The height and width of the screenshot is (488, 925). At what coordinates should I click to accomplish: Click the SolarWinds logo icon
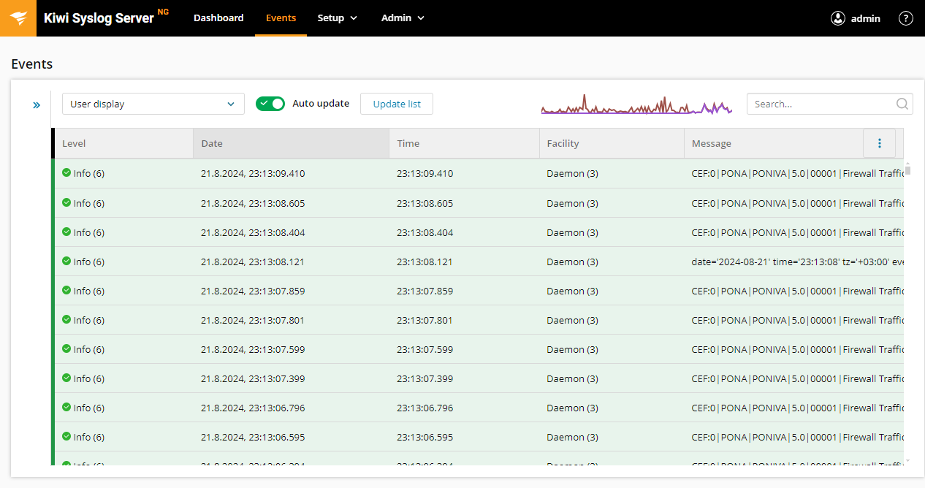[18, 18]
